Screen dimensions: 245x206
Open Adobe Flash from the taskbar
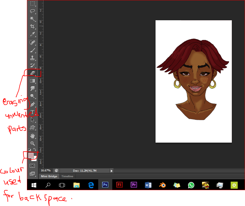click(119, 185)
